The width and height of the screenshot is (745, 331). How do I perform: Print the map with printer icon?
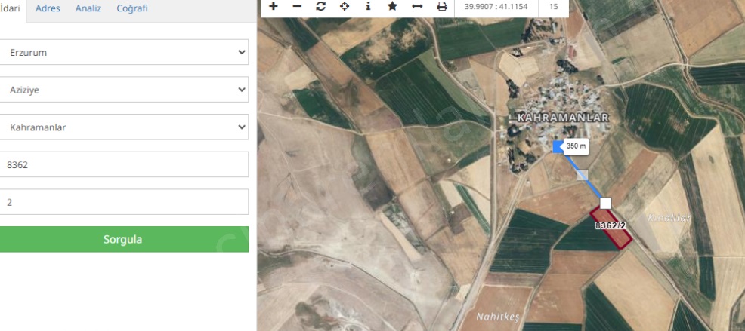(442, 6)
